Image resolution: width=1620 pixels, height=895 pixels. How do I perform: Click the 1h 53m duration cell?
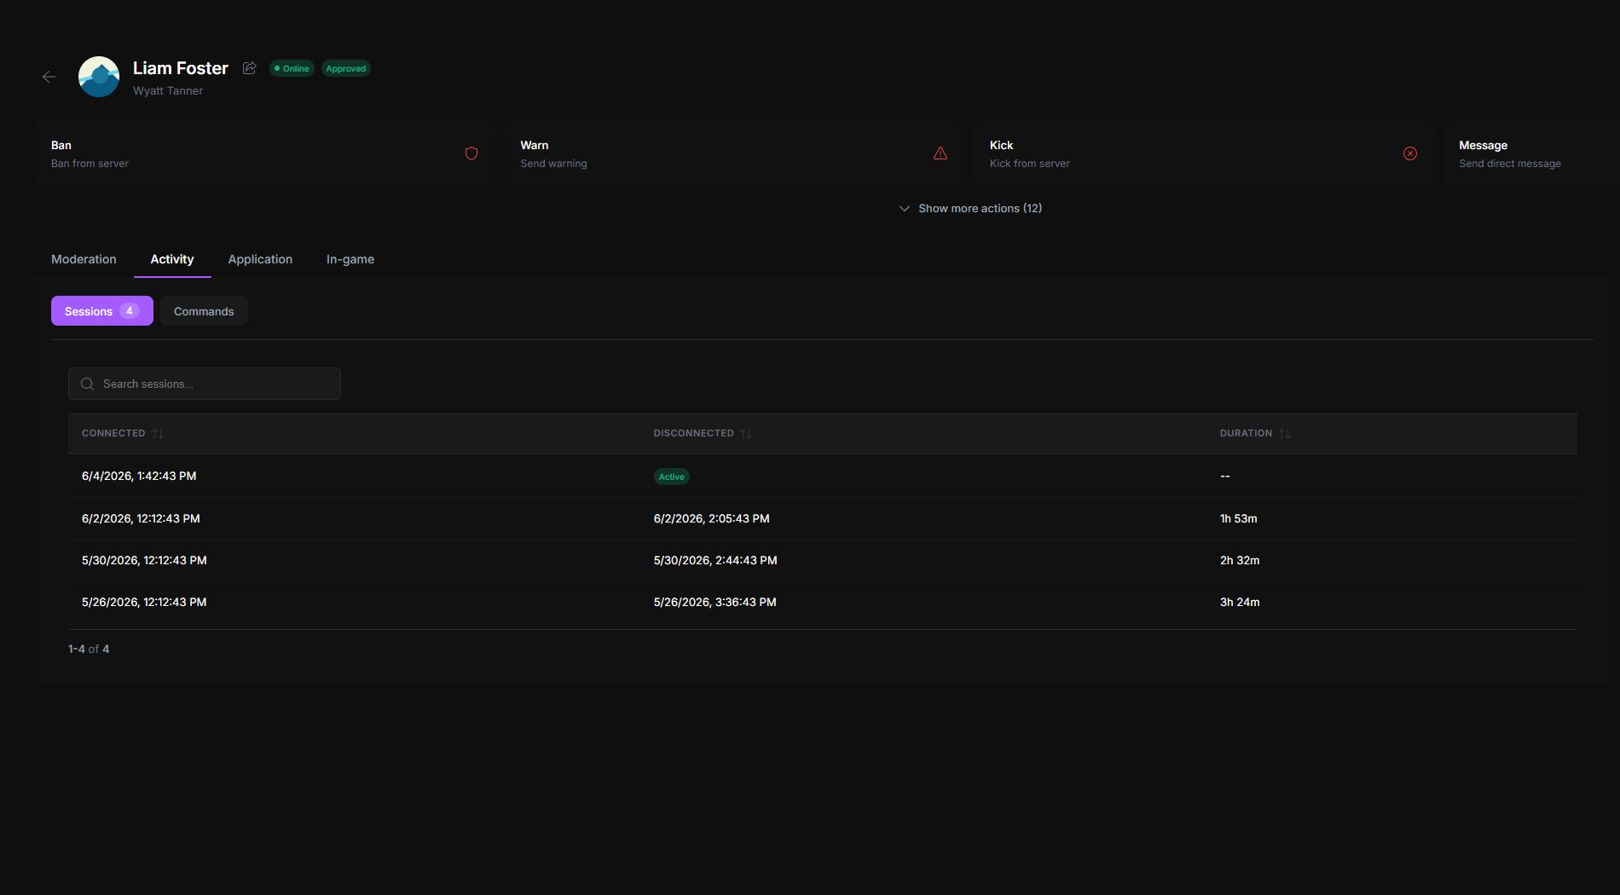pos(1239,518)
